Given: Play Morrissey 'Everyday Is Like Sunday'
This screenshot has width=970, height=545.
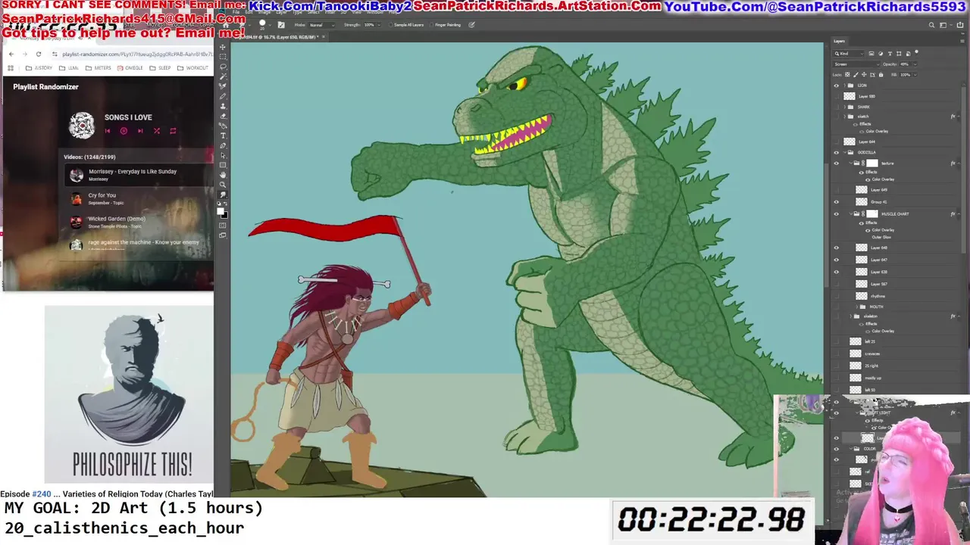Looking at the screenshot, I should [139, 175].
